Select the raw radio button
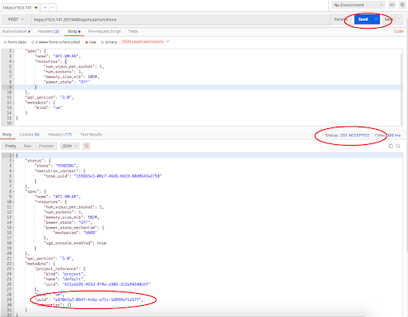The height and width of the screenshot is (317, 408). pos(87,42)
